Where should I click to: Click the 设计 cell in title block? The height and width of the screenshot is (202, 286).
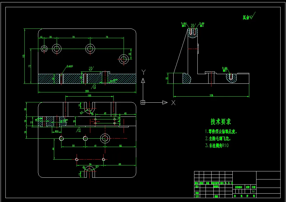[197, 186]
